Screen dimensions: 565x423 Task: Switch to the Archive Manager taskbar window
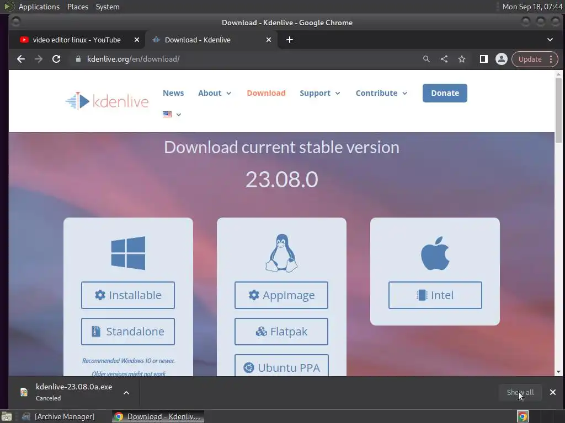click(58, 416)
